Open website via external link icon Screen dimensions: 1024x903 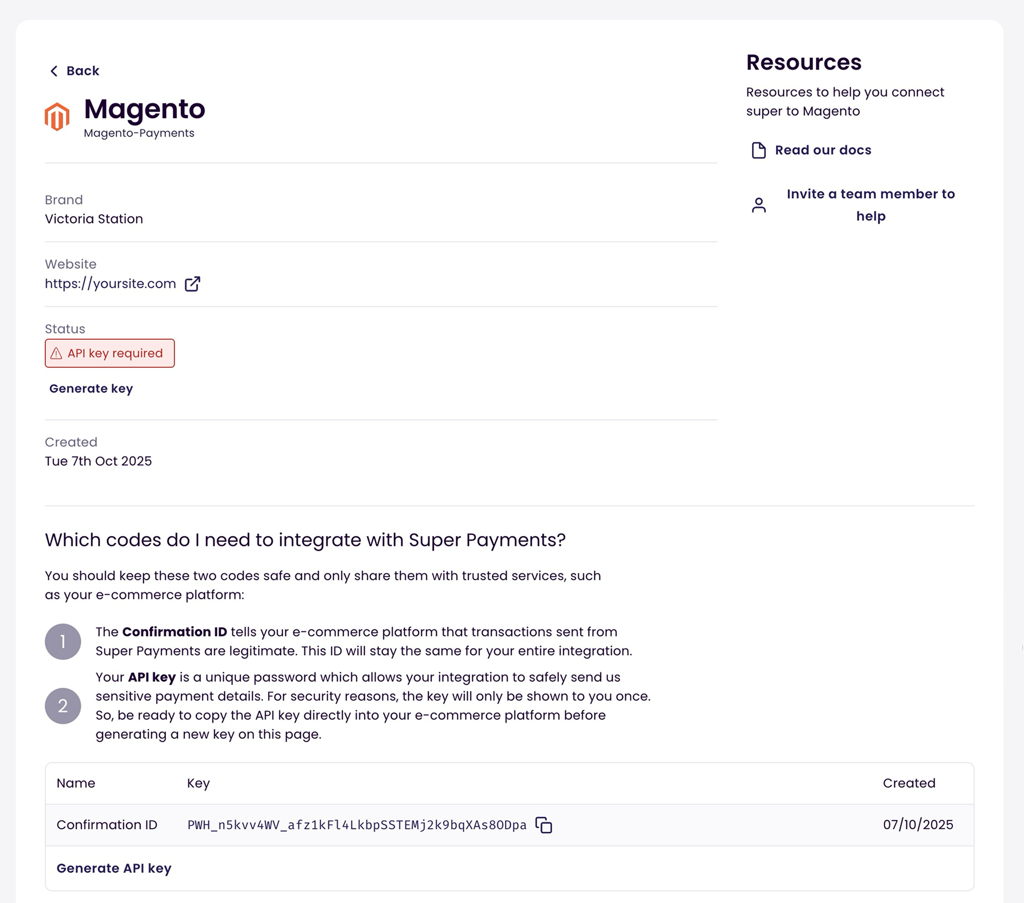[192, 284]
